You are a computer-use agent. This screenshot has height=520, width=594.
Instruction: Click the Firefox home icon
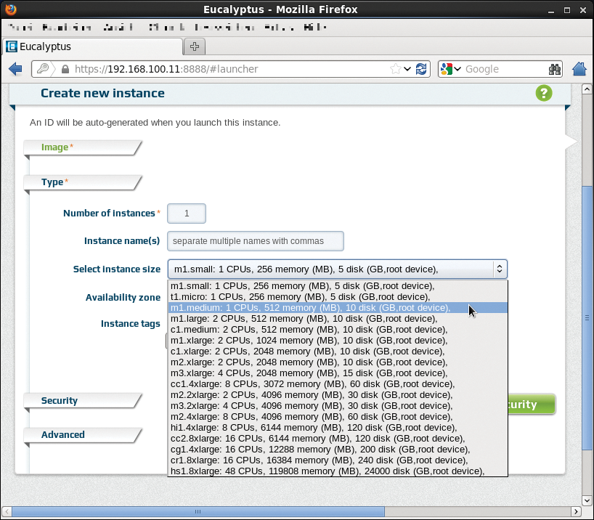click(x=579, y=69)
